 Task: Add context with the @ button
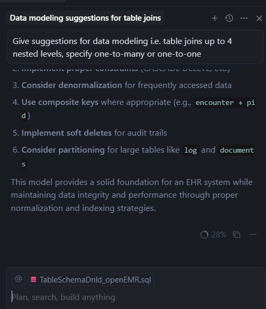tap(19, 279)
